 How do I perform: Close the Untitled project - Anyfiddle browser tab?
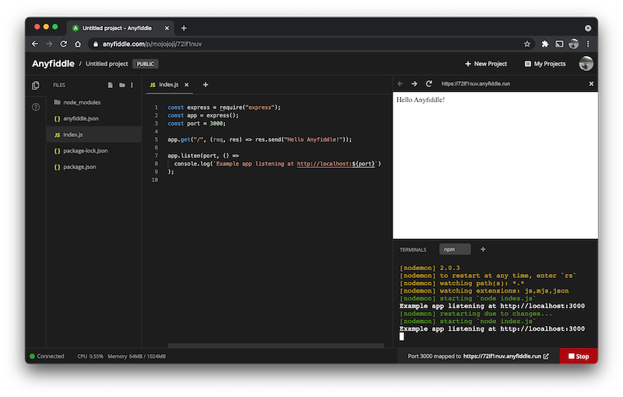tap(167, 28)
